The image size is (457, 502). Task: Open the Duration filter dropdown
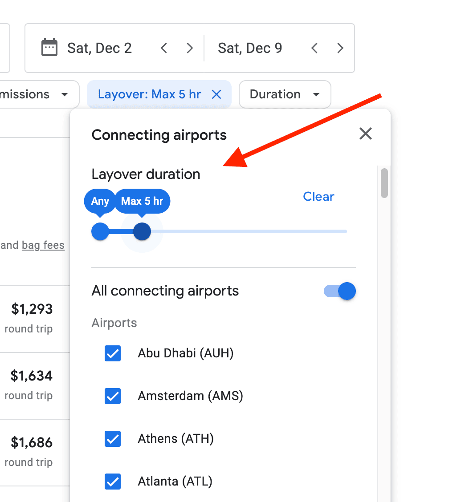[285, 94]
